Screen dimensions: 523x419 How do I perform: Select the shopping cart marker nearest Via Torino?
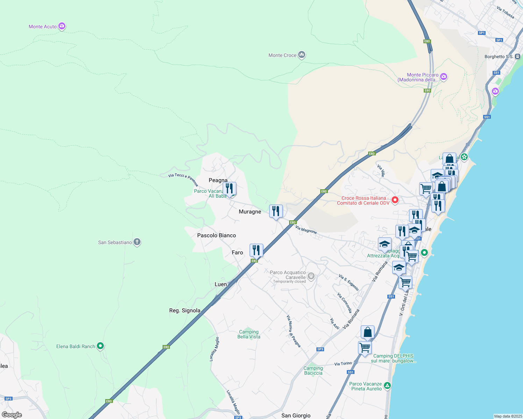click(x=365, y=348)
